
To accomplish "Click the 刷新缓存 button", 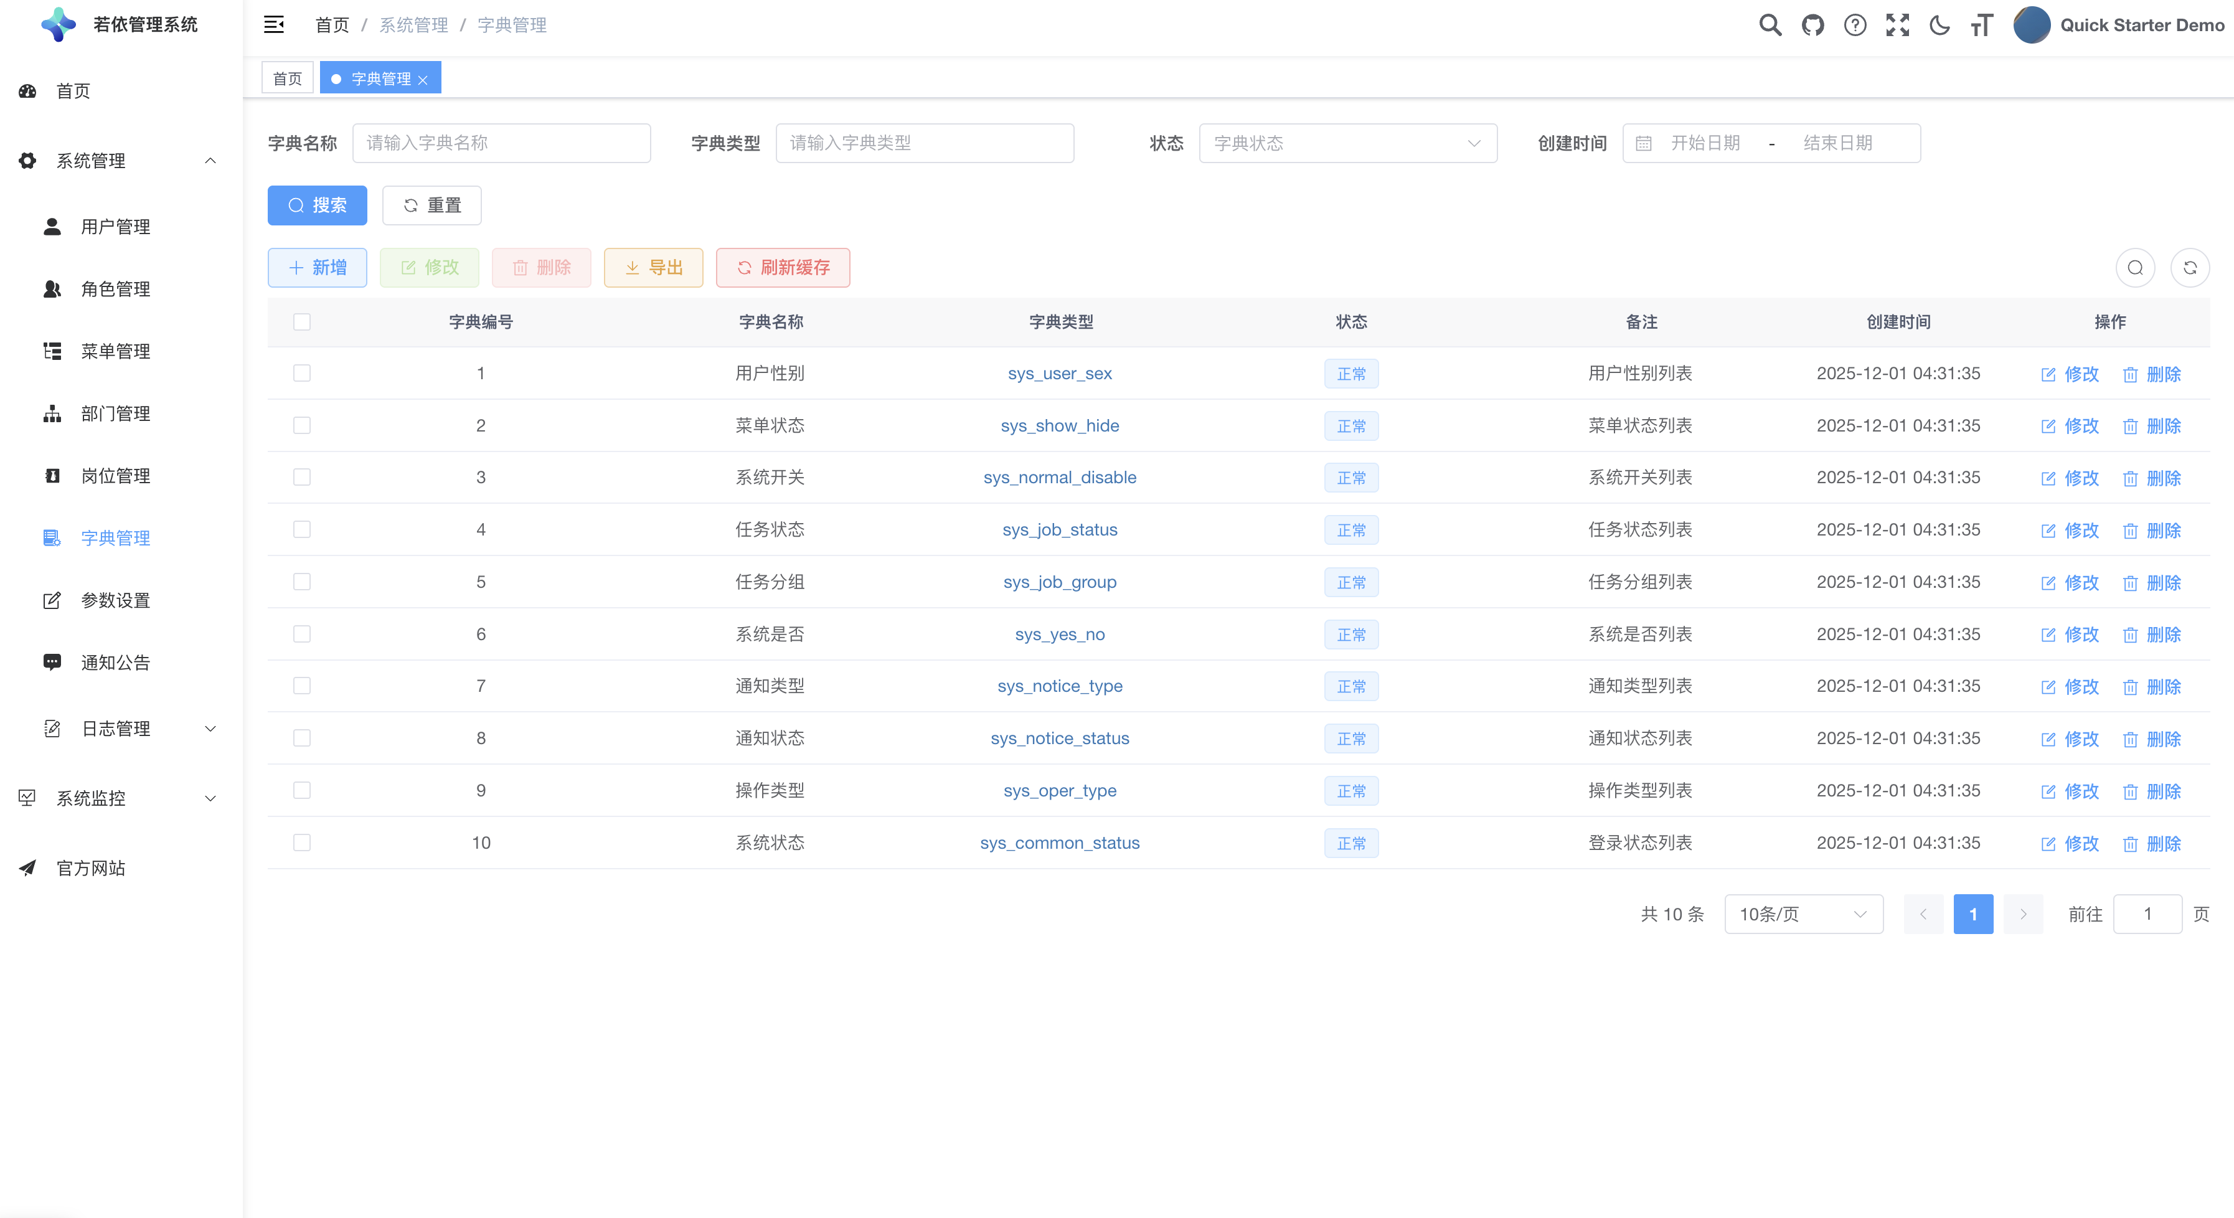I will click(x=783, y=268).
